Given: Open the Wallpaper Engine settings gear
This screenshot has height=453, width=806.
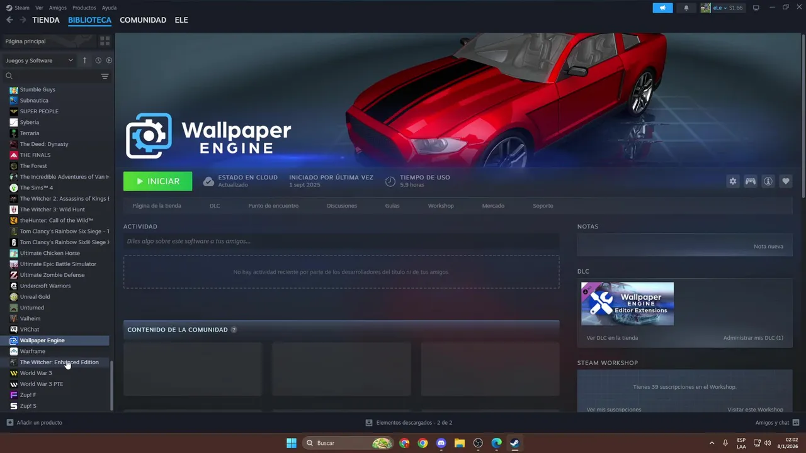Looking at the screenshot, I should tap(732, 181).
